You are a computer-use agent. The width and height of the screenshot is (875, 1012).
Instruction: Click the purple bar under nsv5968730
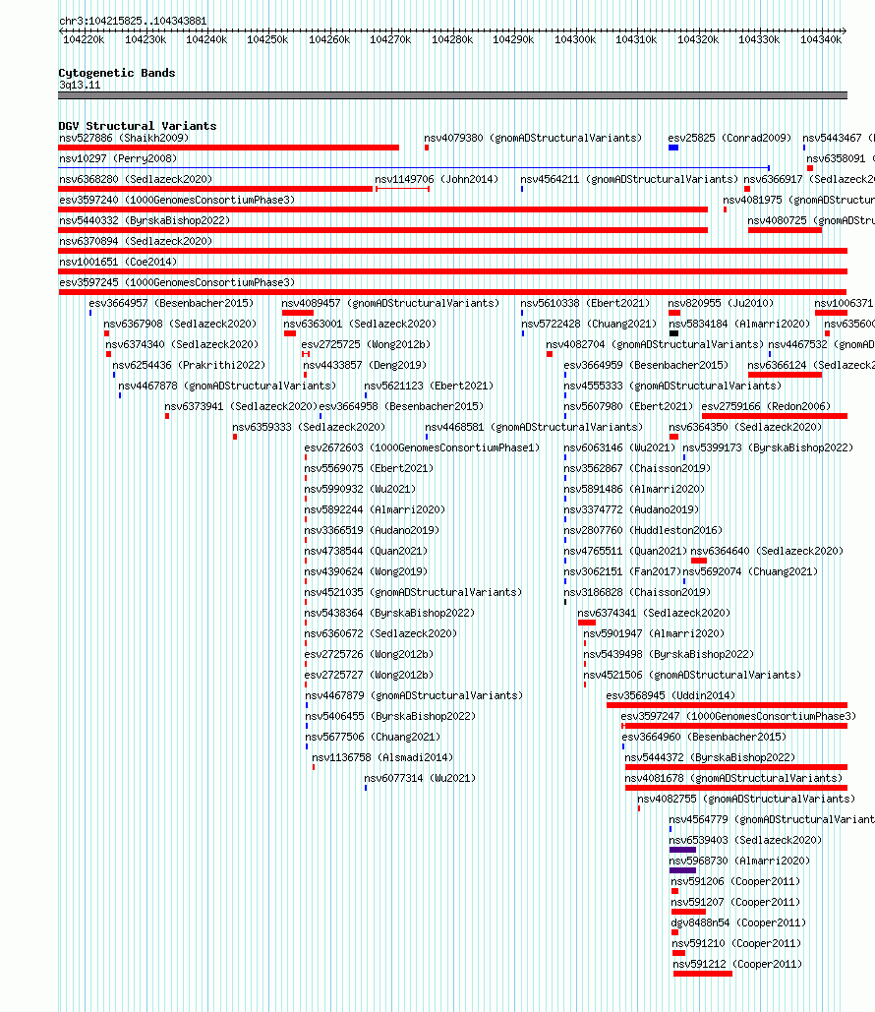682,870
